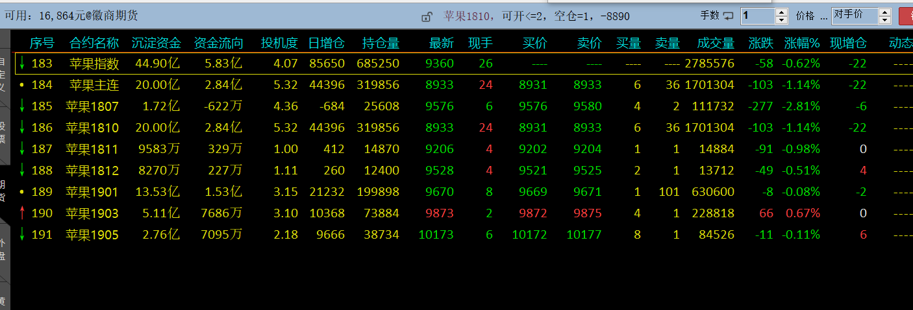
Task: Click the 44.90亿 沉淀资金 cell
Action: coord(158,64)
